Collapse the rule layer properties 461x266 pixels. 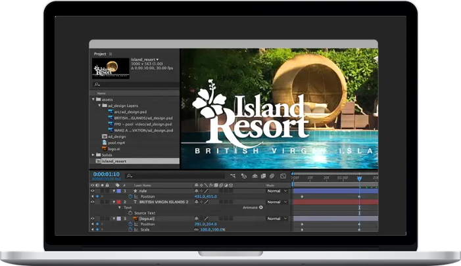[114, 191]
